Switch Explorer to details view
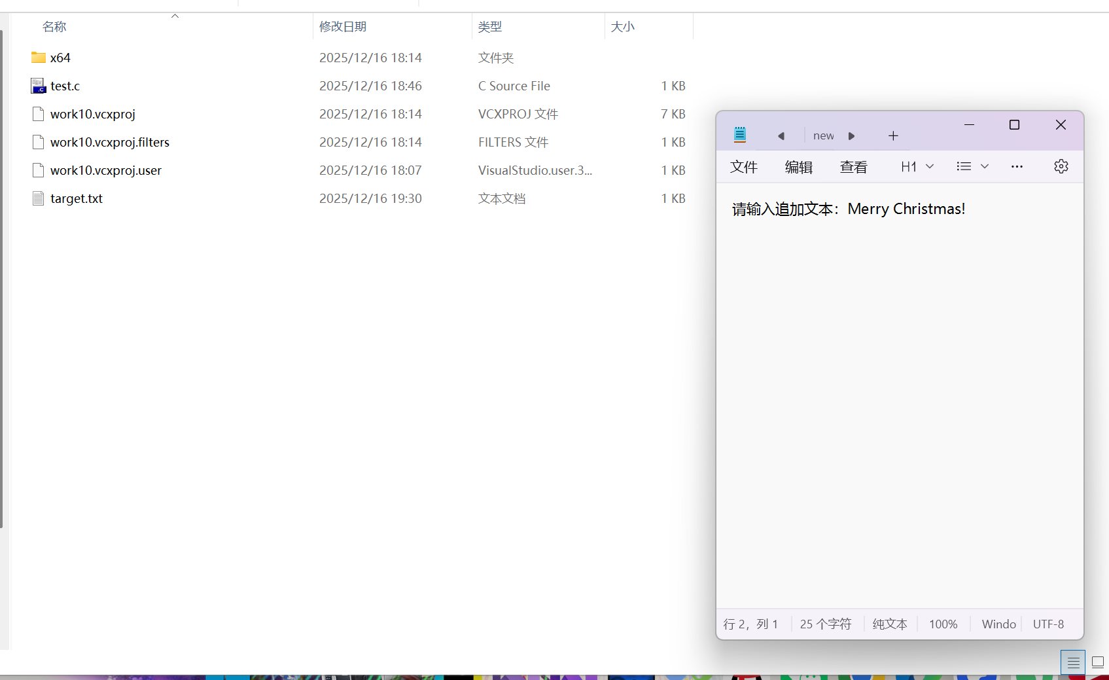Viewport: 1109px width, 680px height. [1073, 662]
